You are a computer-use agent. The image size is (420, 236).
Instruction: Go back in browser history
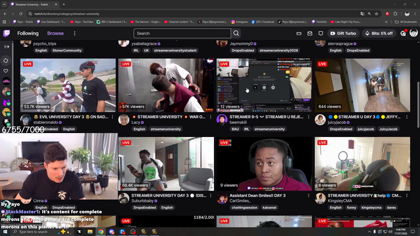click(x=5, y=14)
